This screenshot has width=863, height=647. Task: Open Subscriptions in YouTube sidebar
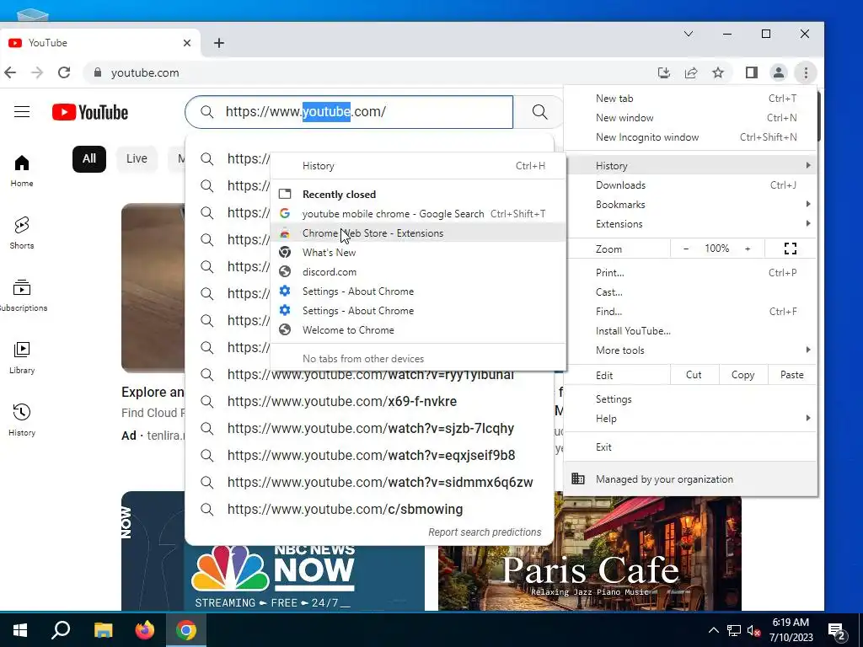click(x=22, y=296)
